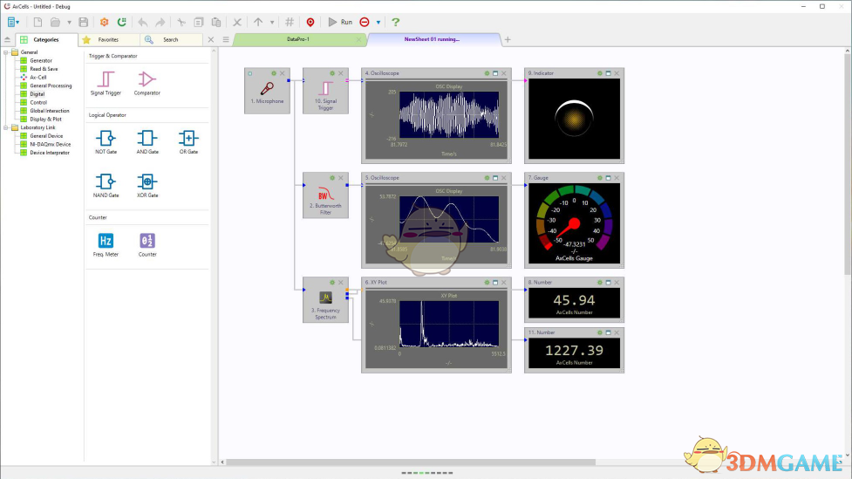The width and height of the screenshot is (852, 479).
Task: Pick the Comparator component
Action: tap(147, 79)
